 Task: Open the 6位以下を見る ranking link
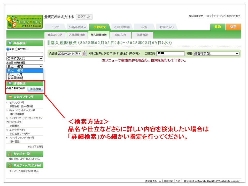point(36,146)
